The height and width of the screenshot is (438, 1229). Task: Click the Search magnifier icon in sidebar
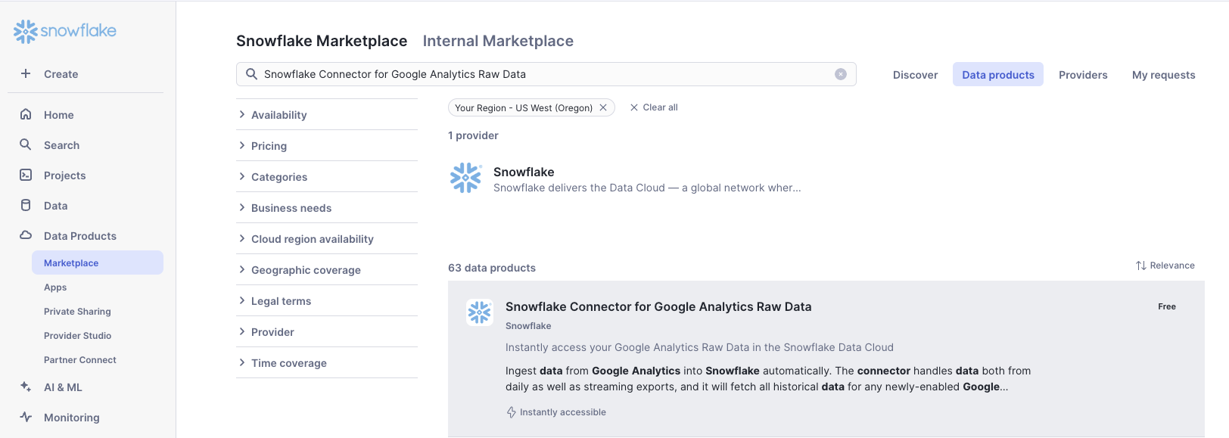click(26, 144)
